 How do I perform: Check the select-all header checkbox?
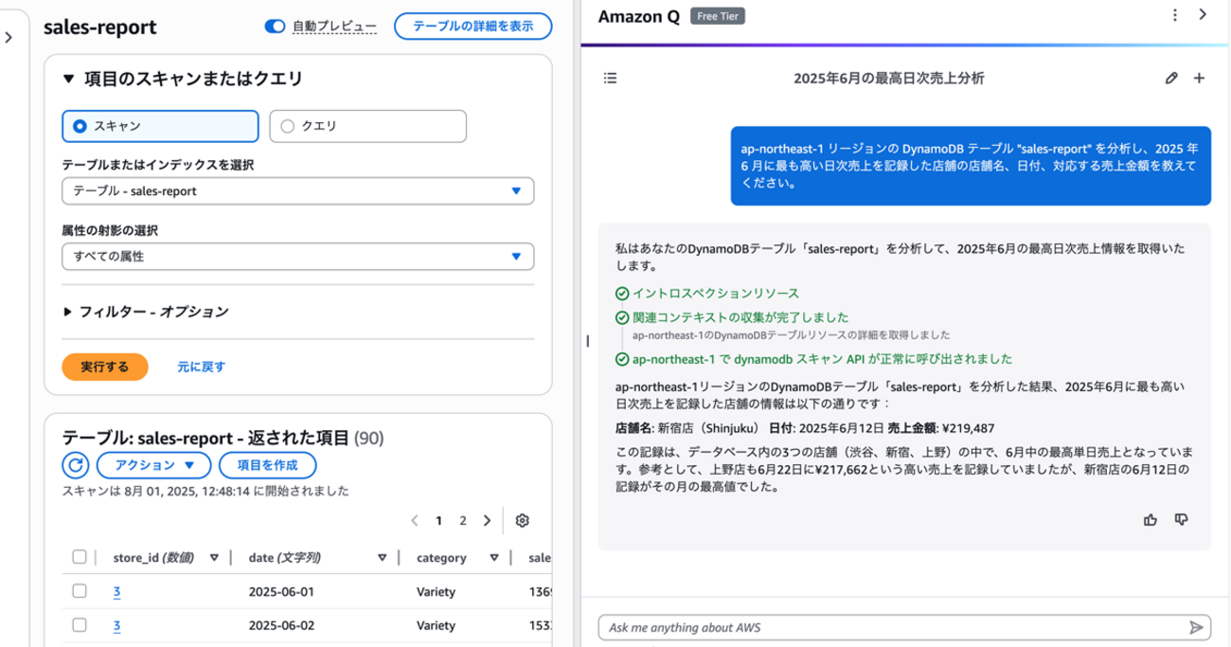(x=80, y=557)
